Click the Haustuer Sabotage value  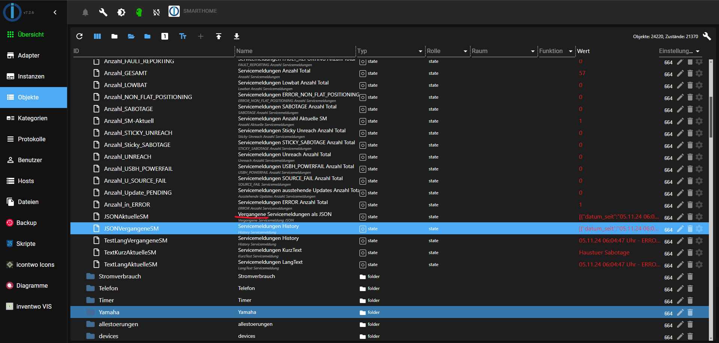(604, 253)
